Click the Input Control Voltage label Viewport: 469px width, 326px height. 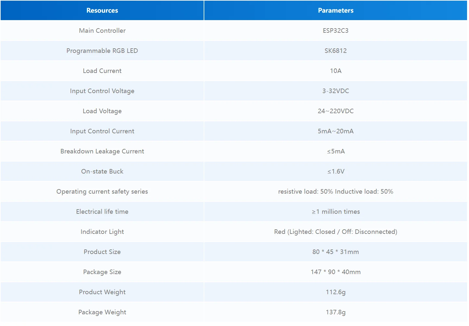102,91
